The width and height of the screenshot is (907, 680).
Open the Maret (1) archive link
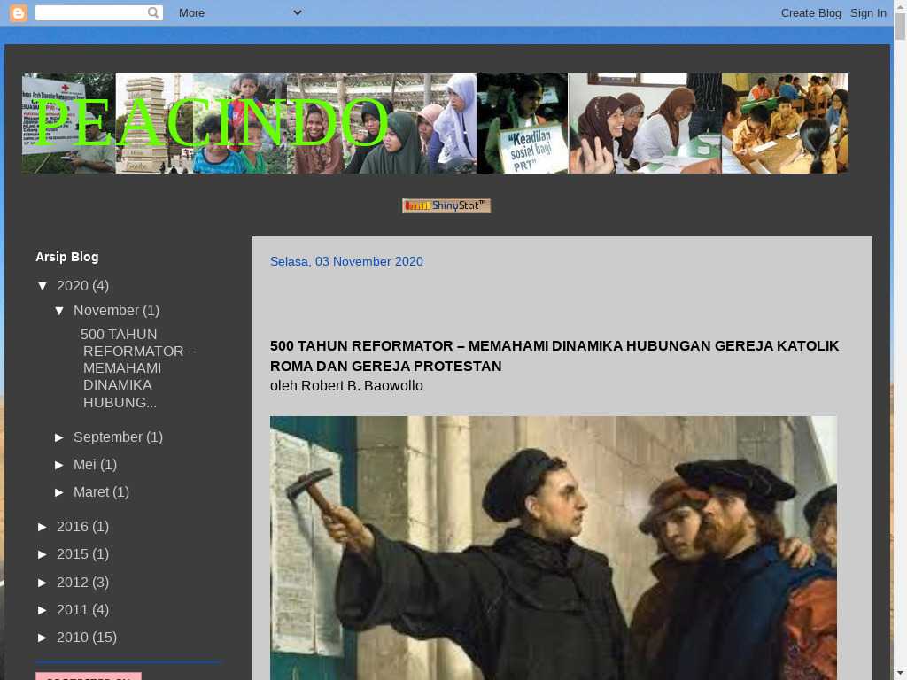pos(91,492)
